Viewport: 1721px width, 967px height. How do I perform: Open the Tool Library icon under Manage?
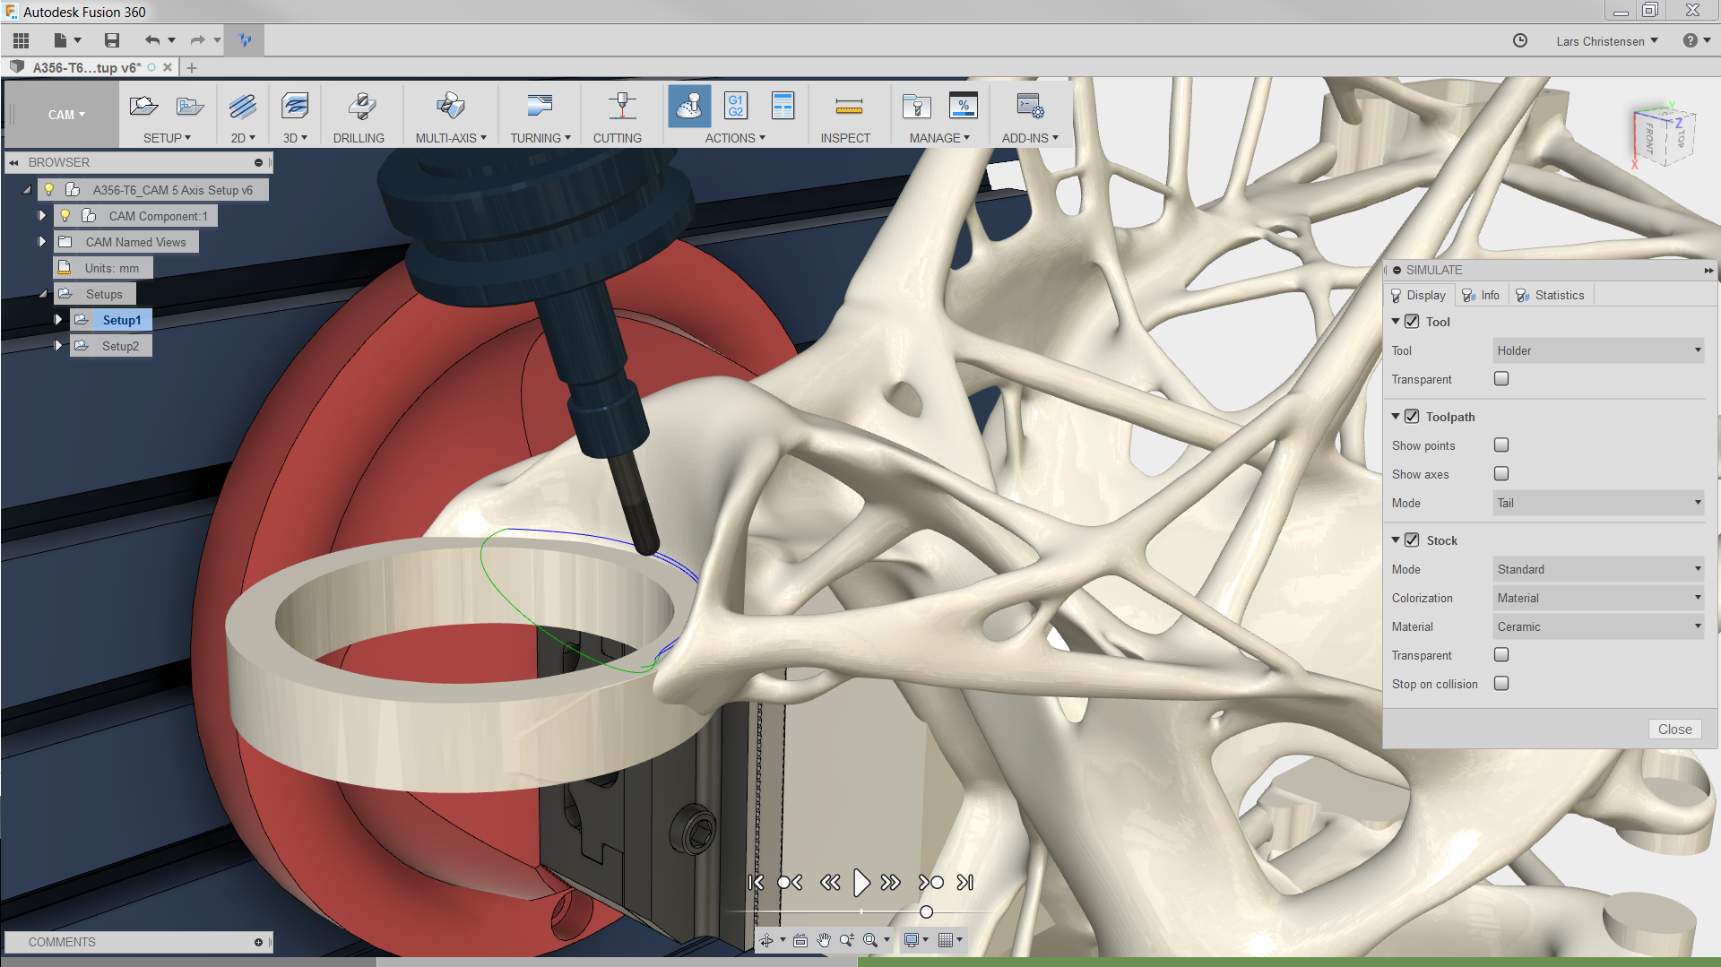[916, 106]
